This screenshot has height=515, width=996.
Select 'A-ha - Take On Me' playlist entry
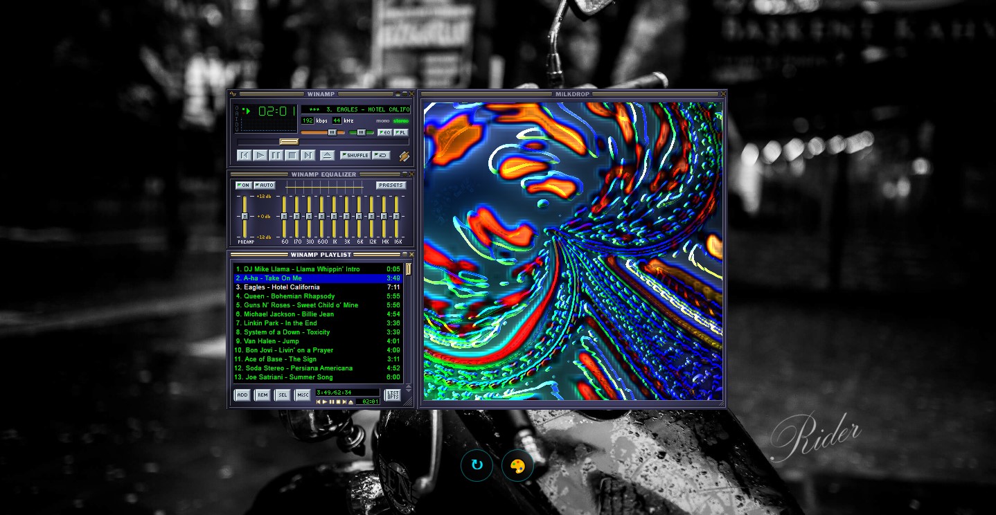[x=318, y=278]
